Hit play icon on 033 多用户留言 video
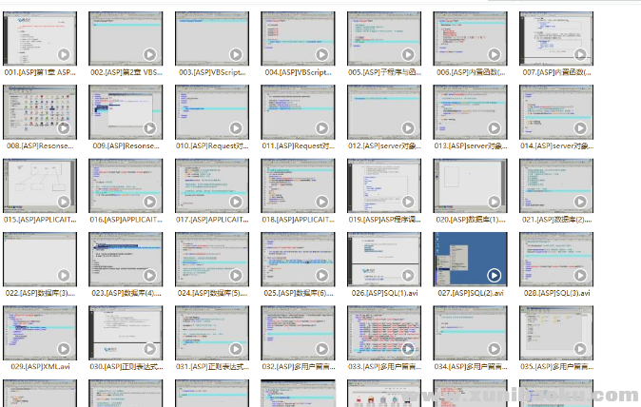Image resolution: width=641 pixels, height=407 pixels. 408,349
